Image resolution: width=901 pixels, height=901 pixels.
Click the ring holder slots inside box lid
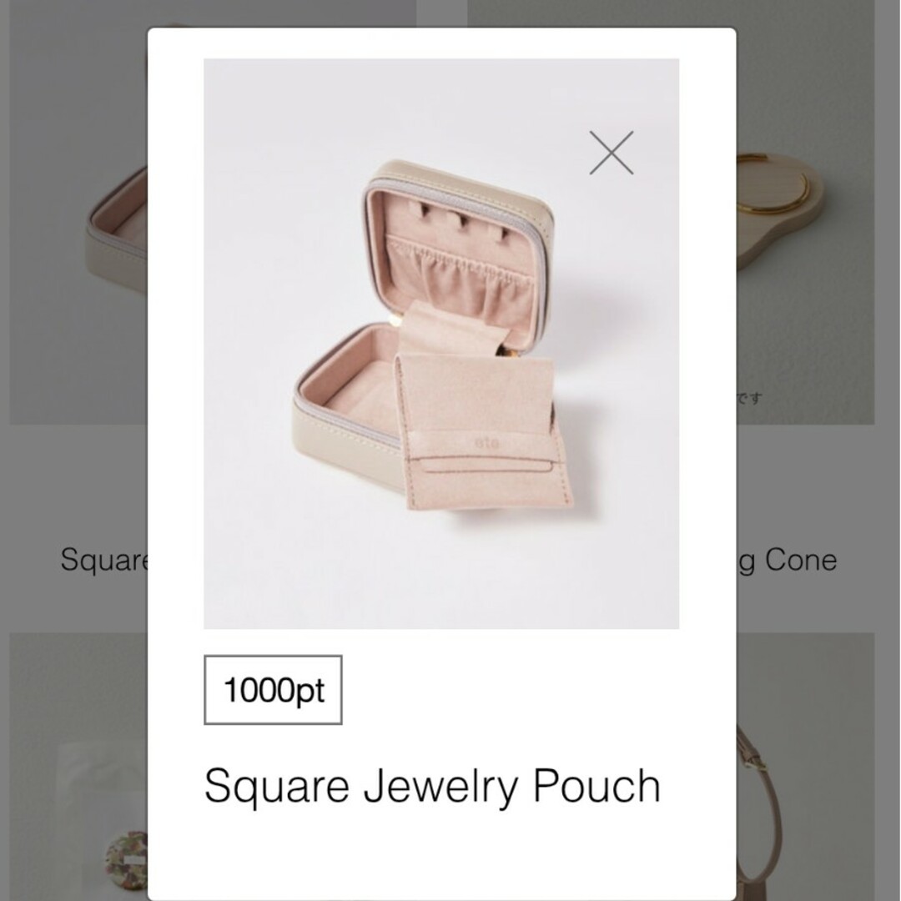[463, 219]
